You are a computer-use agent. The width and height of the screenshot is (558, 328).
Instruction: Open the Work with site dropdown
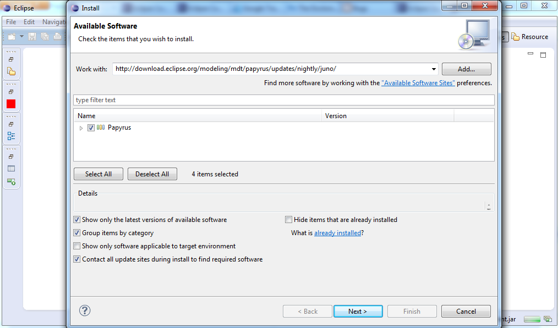click(x=434, y=69)
